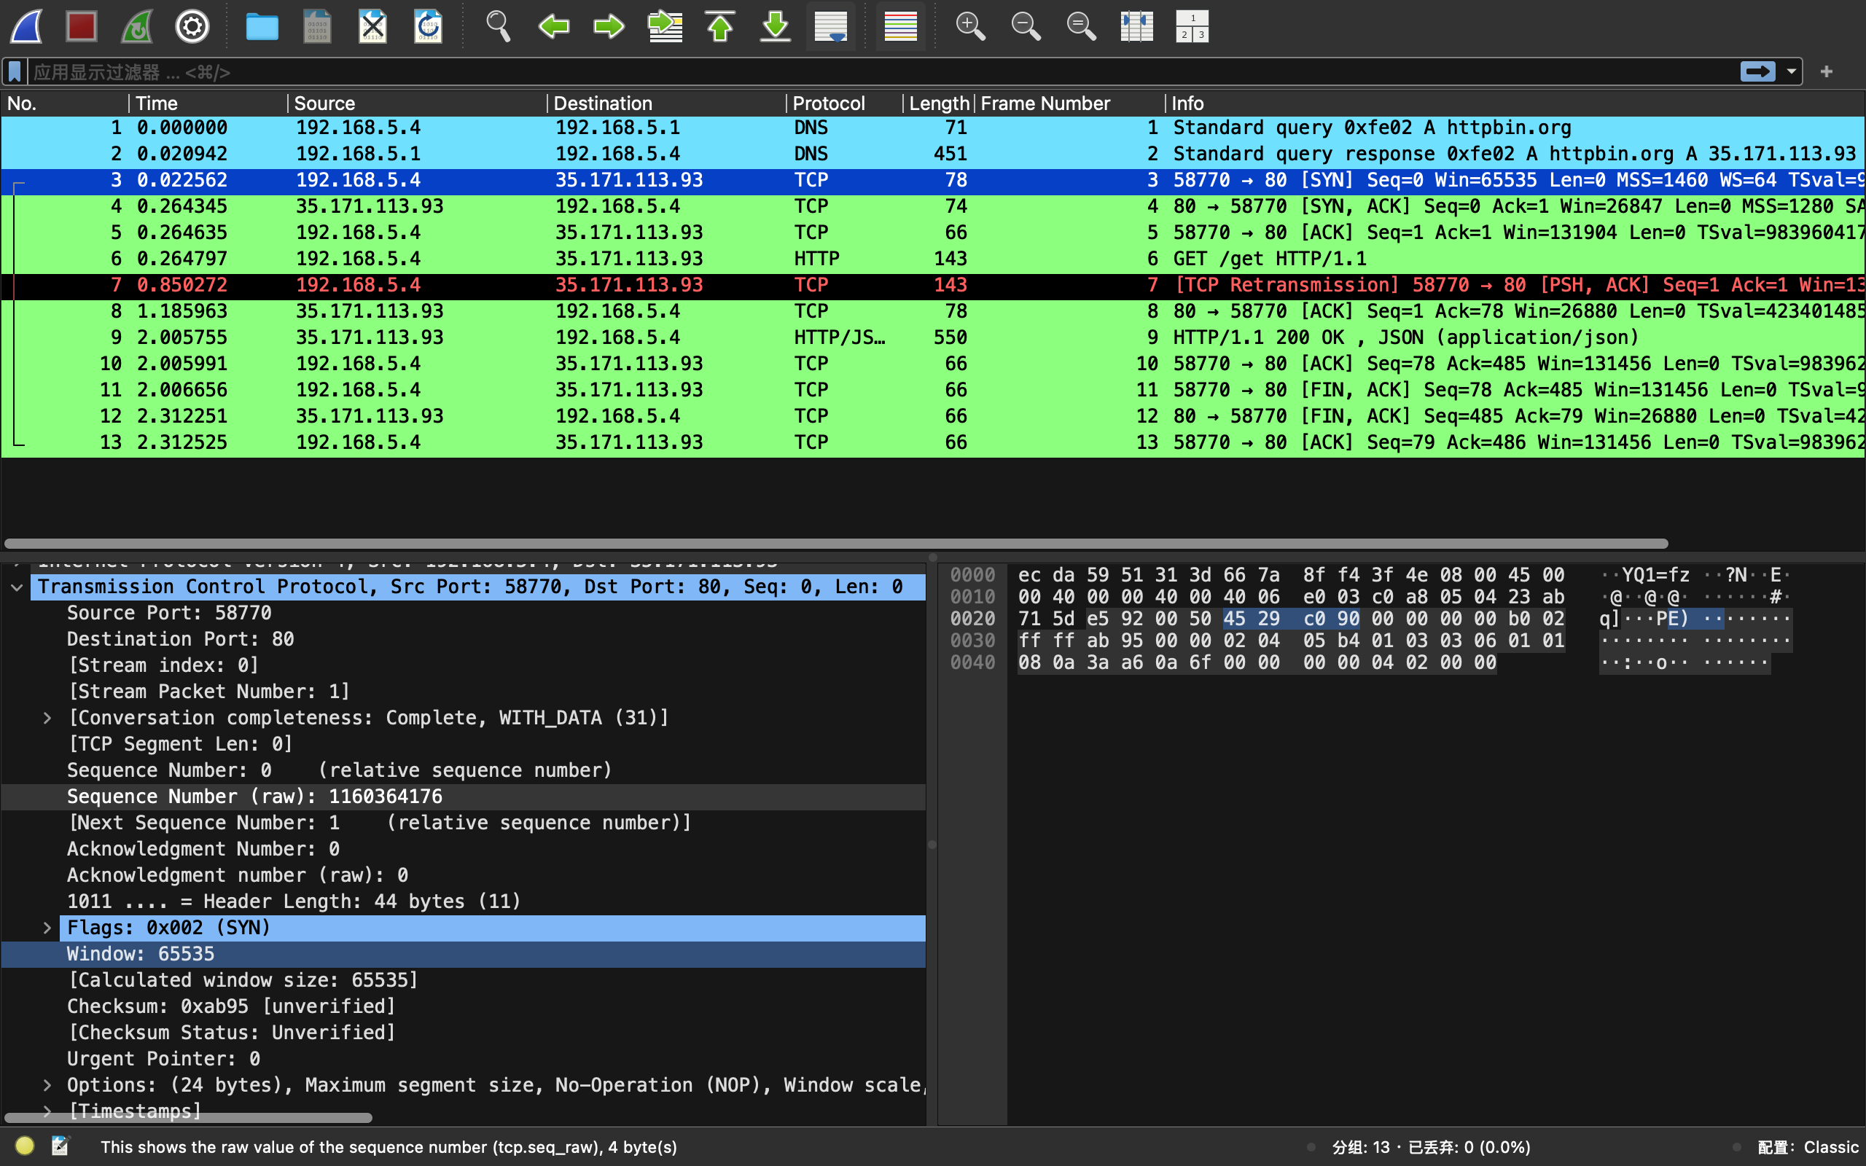
Task: Sort by the Frame Number column header
Action: pos(1069,103)
